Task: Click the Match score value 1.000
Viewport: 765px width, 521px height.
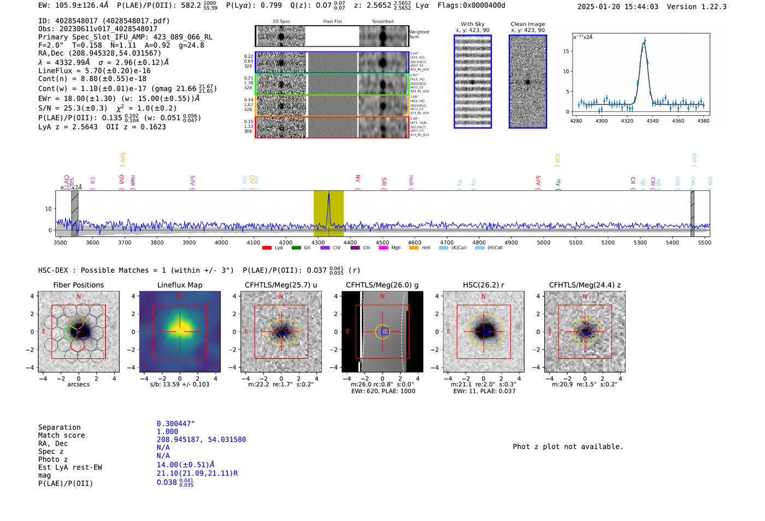Action: click(x=167, y=431)
